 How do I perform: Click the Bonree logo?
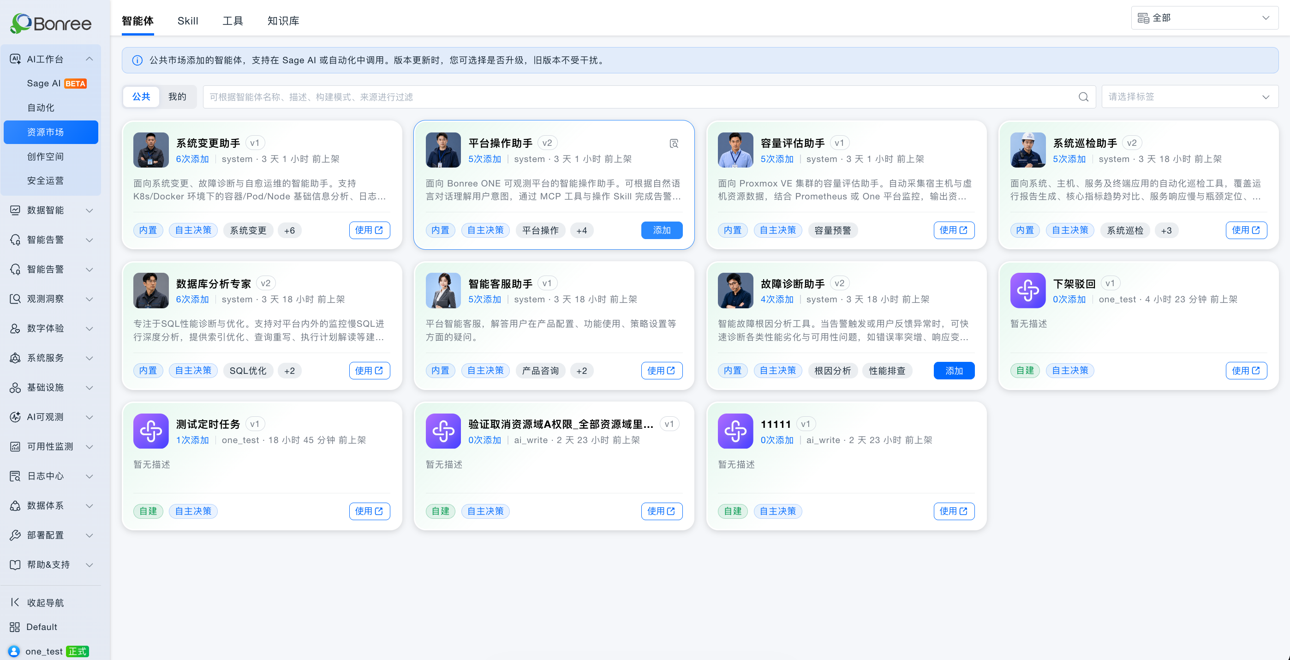point(51,23)
